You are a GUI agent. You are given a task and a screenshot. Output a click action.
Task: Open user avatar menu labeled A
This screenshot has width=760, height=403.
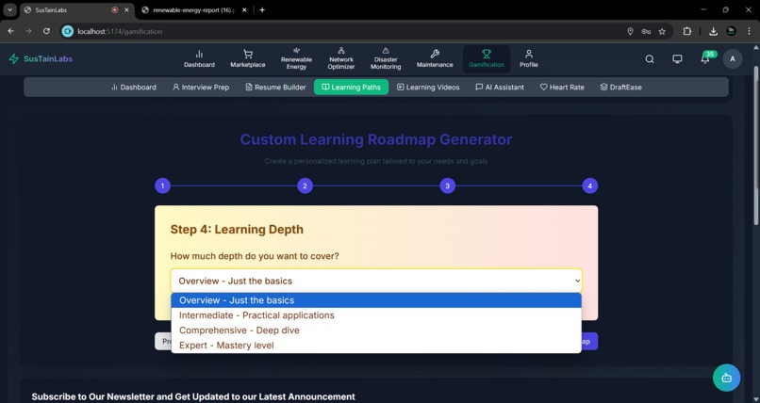[x=733, y=59]
